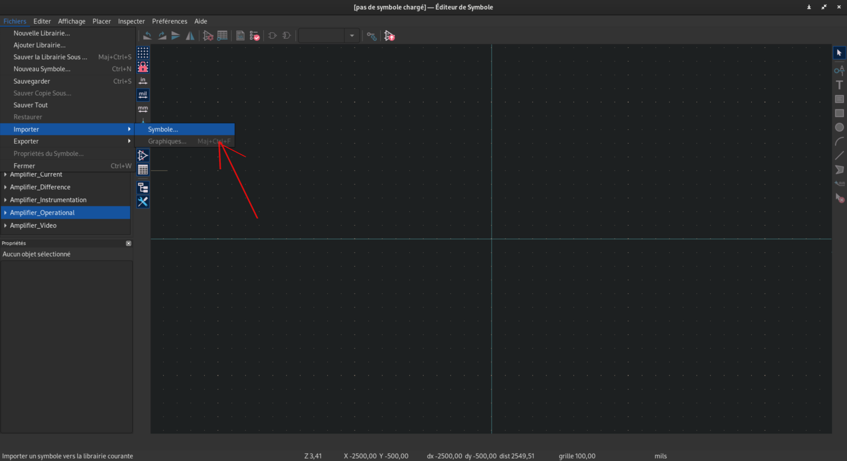Open the Editer menu
Image resolution: width=847 pixels, height=461 pixels.
tap(42, 21)
